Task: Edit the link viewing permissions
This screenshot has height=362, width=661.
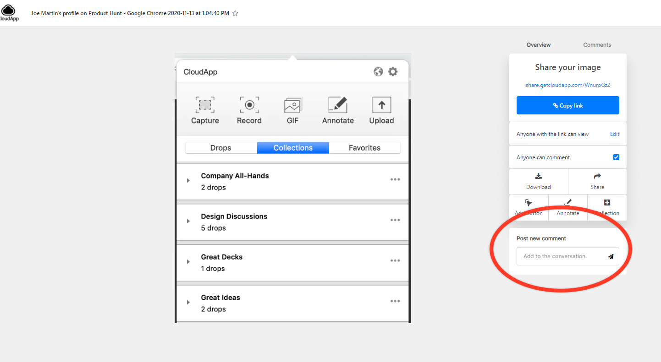Action: click(615, 134)
